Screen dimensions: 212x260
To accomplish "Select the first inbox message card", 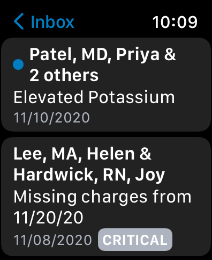I will coord(106,85).
